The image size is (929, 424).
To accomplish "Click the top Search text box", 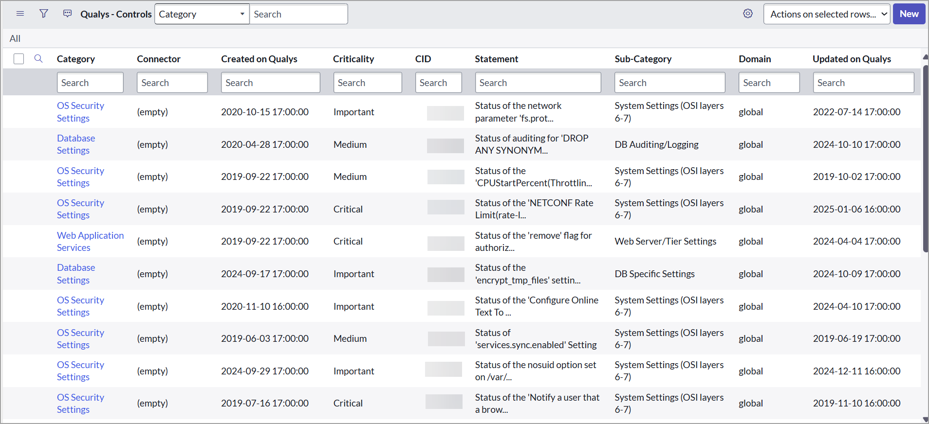I will [x=298, y=14].
